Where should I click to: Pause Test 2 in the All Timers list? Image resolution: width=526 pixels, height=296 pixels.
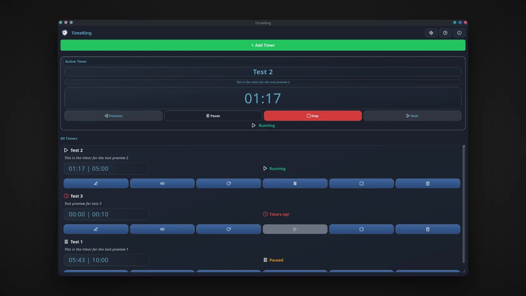(x=295, y=184)
